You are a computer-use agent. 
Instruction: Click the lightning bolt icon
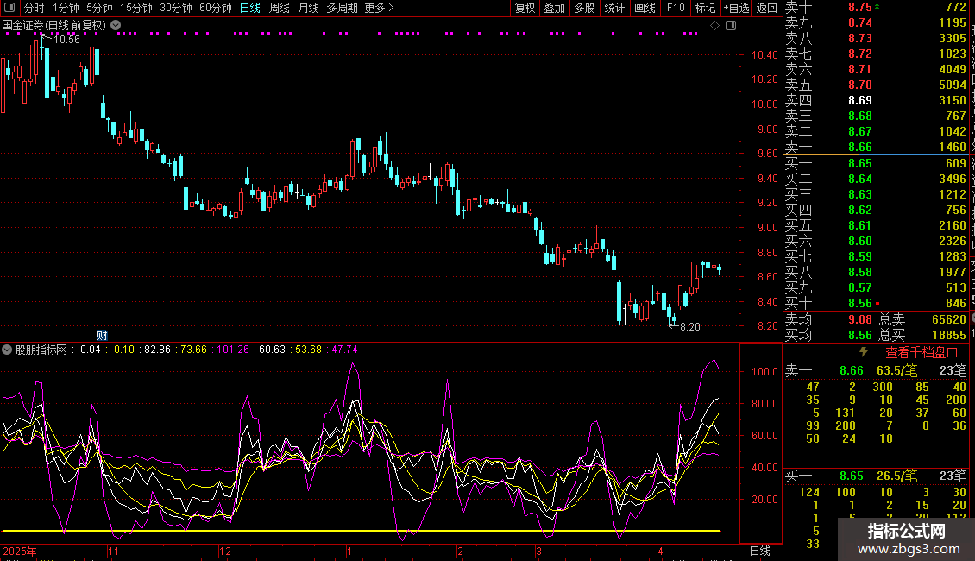pyautogui.click(x=864, y=352)
